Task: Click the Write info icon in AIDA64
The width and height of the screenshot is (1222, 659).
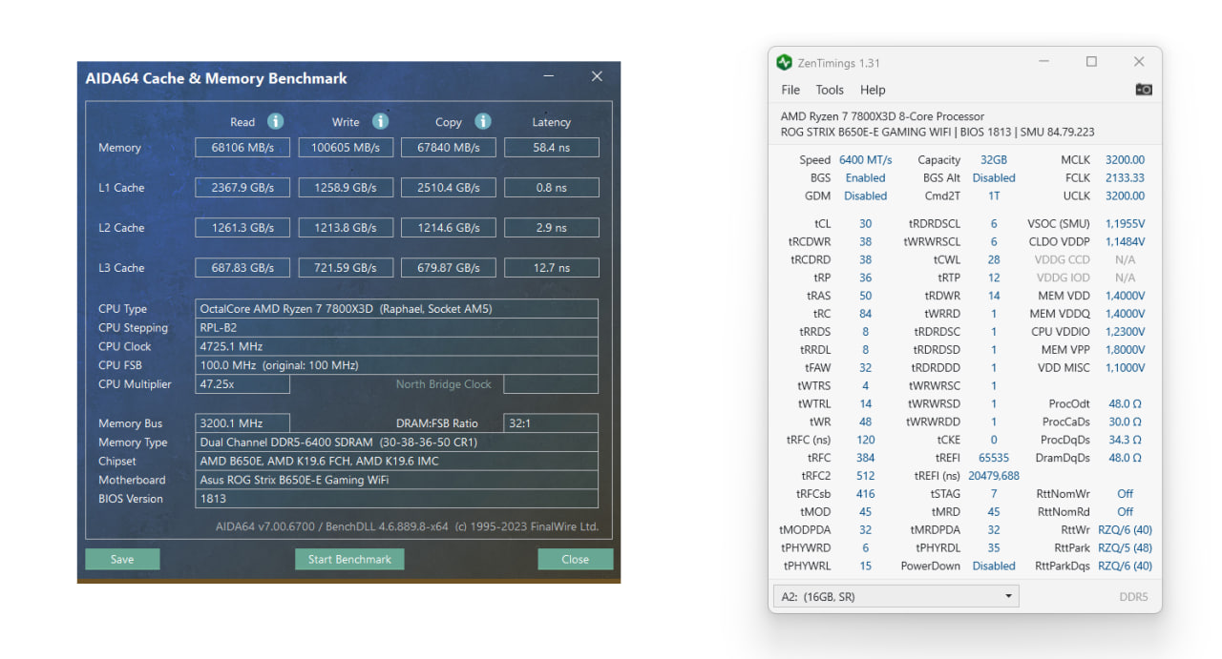Action: [x=380, y=121]
